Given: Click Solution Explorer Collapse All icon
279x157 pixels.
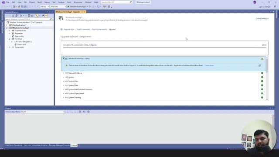Looking at the screenshot, I should tap(29, 16).
